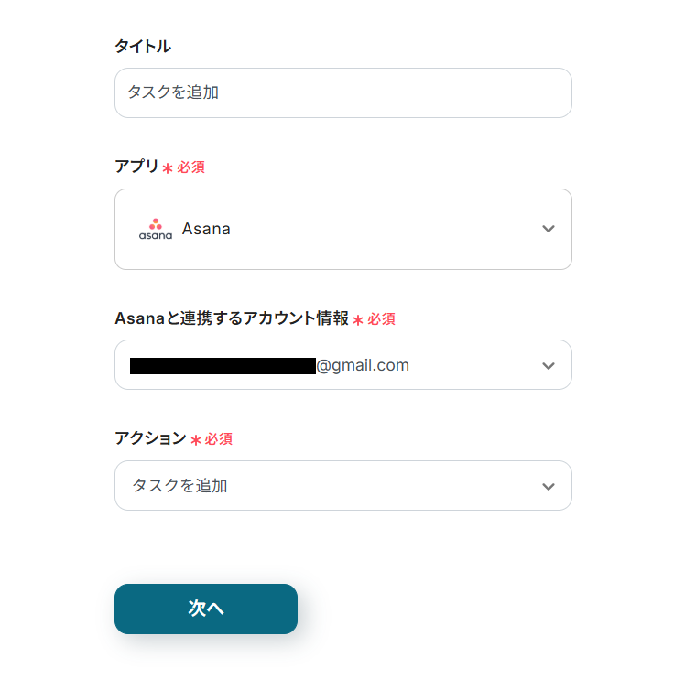Image resolution: width=685 pixels, height=690 pixels.
Task: Click 必須 marker beside アカウント情報
Action: (x=382, y=319)
